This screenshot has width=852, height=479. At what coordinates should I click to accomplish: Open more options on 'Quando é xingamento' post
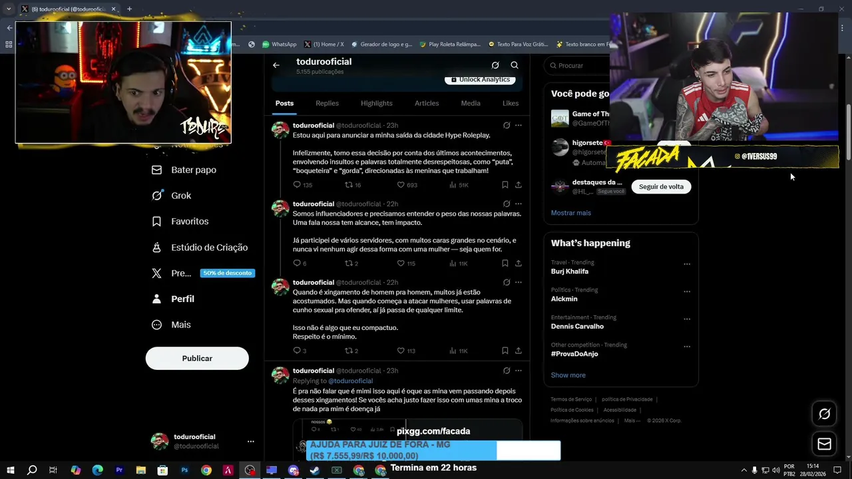pyautogui.click(x=519, y=282)
